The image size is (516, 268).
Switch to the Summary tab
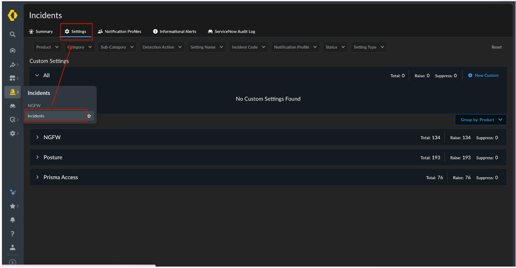[41, 31]
